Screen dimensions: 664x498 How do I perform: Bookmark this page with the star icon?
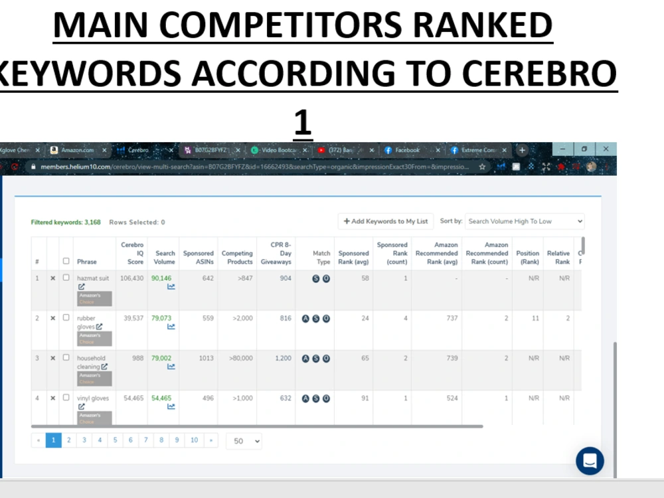pyautogui.click(x=482, y=167)
